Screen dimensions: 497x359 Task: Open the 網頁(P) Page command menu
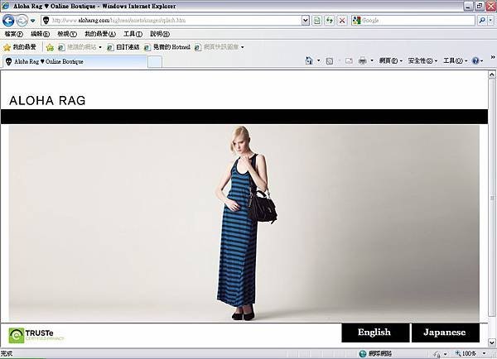click(x=391, y=60)
